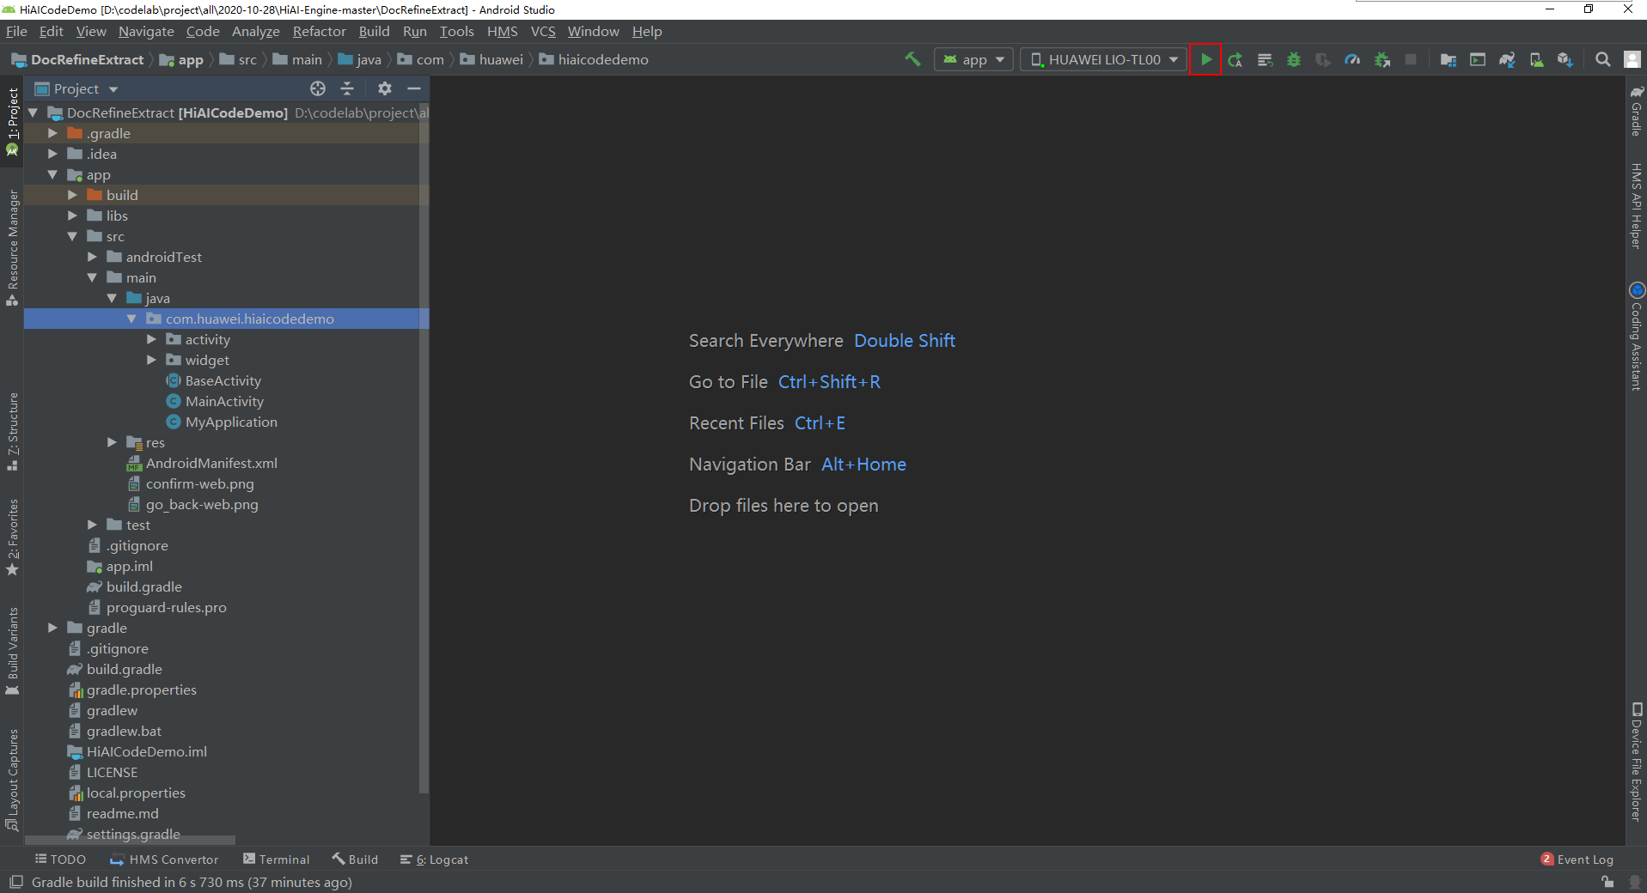Open the Refactor menu
The image size is (1647, 893).
[x=319, y=31]
